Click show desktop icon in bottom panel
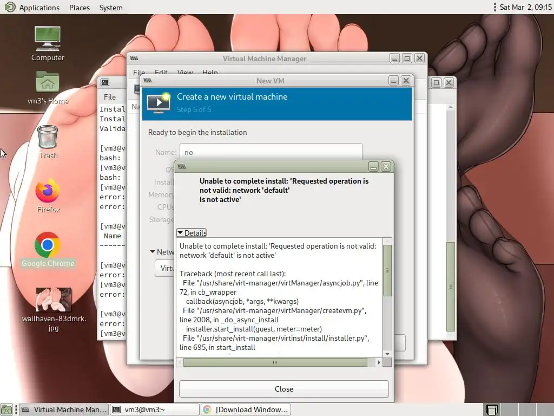Screen dimensions: 554x416 coord(6,409)
